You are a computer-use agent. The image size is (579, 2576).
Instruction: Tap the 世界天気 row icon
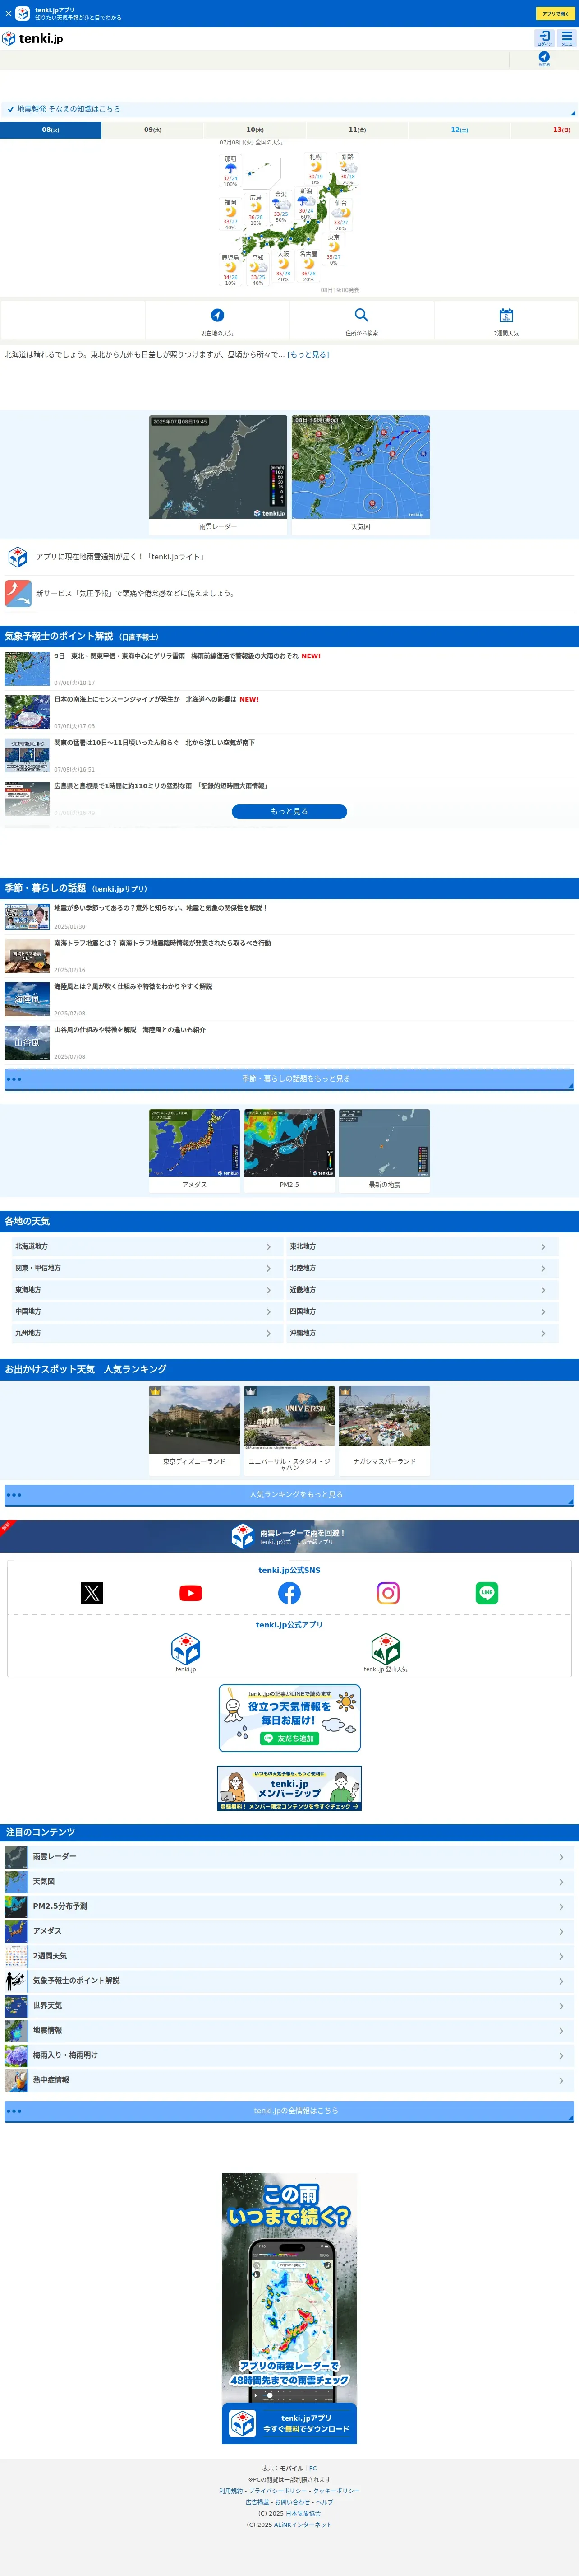tap(16, 2005)
